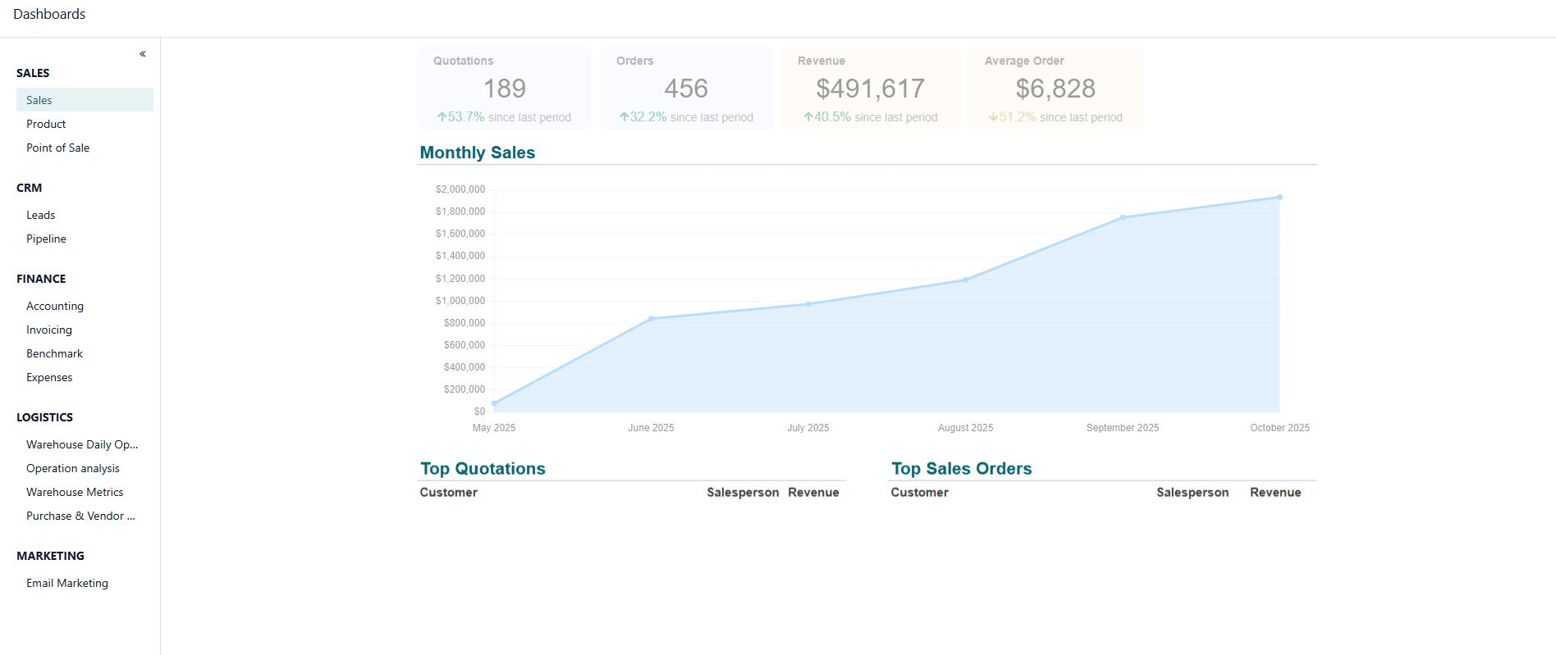Click the May 2025 chart data point
Viewport: 1556px width, 655px height.
point(494,403)
